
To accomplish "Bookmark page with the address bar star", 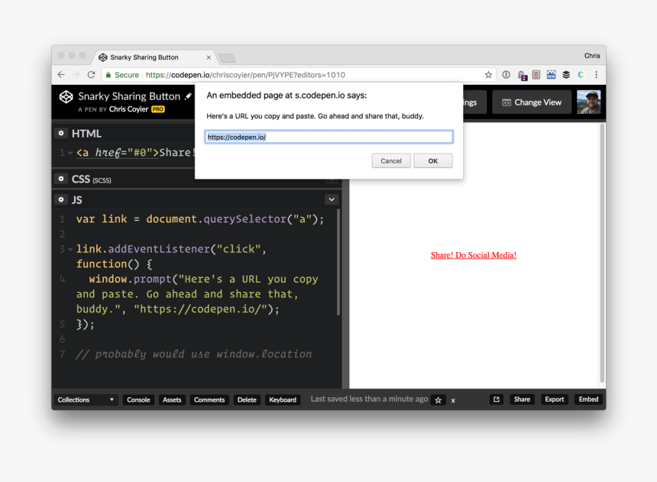I will [488, 75].
